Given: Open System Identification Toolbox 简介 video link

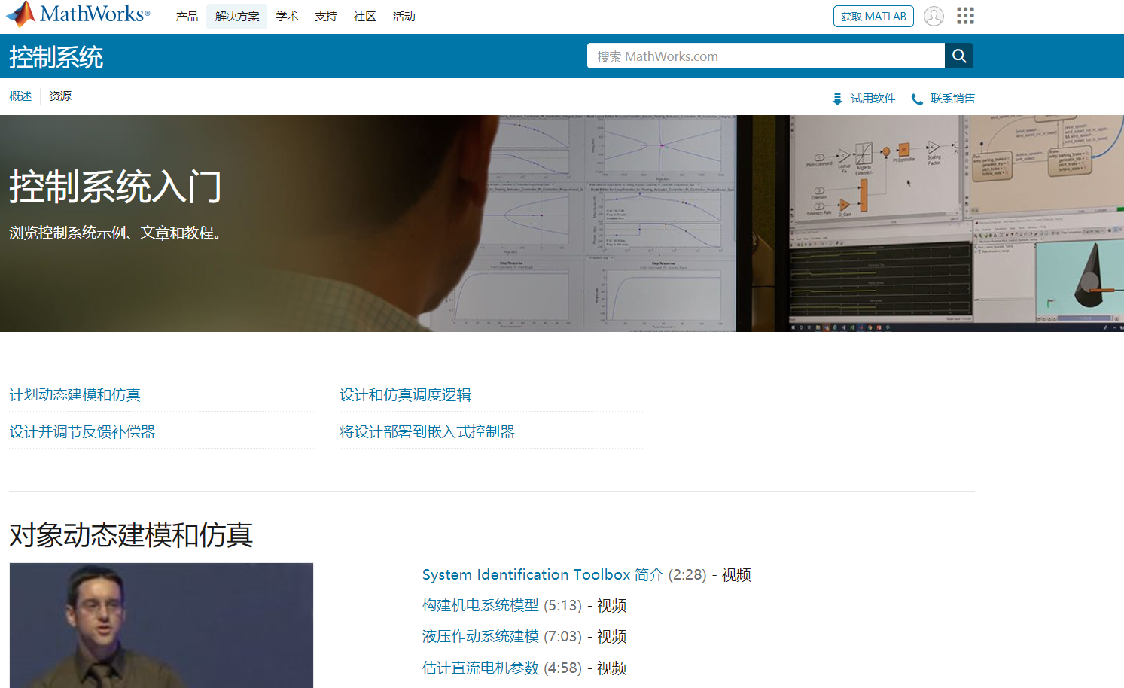Looking at the screenshot, I should [x=543, y=575].
